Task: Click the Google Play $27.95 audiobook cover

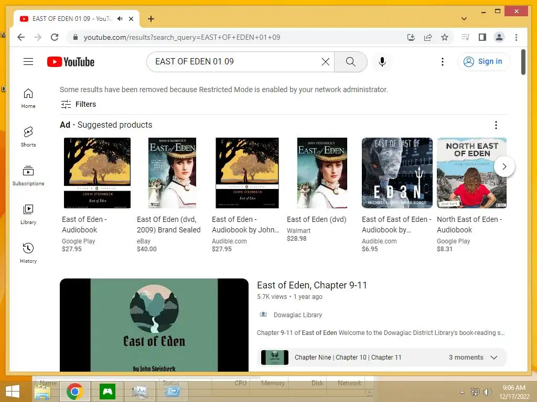Action: [97, 173]
